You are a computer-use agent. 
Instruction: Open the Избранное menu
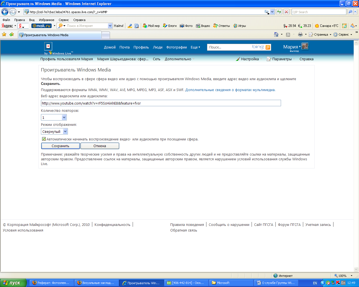(47, 20)
